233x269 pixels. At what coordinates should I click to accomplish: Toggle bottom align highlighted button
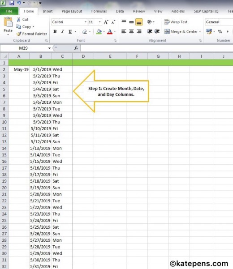point(139,22)
